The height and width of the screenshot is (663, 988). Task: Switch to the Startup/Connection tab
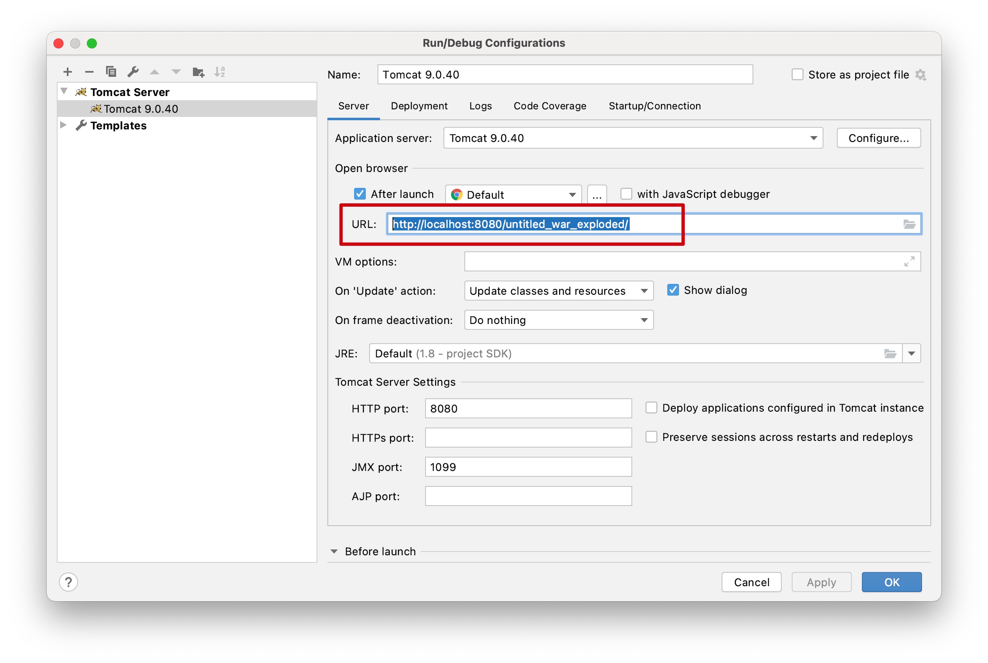[x=655, y=106]
